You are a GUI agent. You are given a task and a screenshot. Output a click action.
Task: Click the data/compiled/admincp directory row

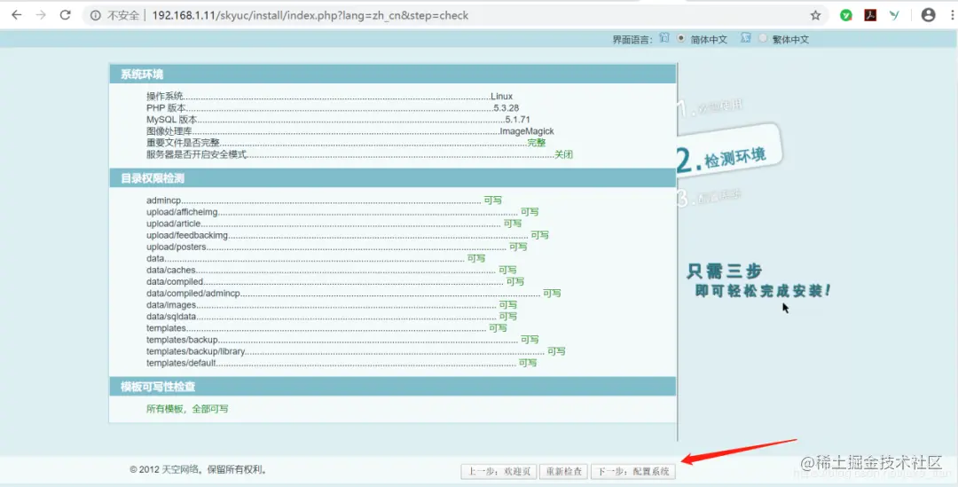[354, 293]
